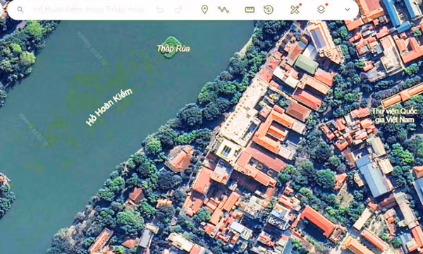The width and height of the screenshot is (423, 254).
Task: Expand the toolbar chevron dropdown
Action: (348, 10)
